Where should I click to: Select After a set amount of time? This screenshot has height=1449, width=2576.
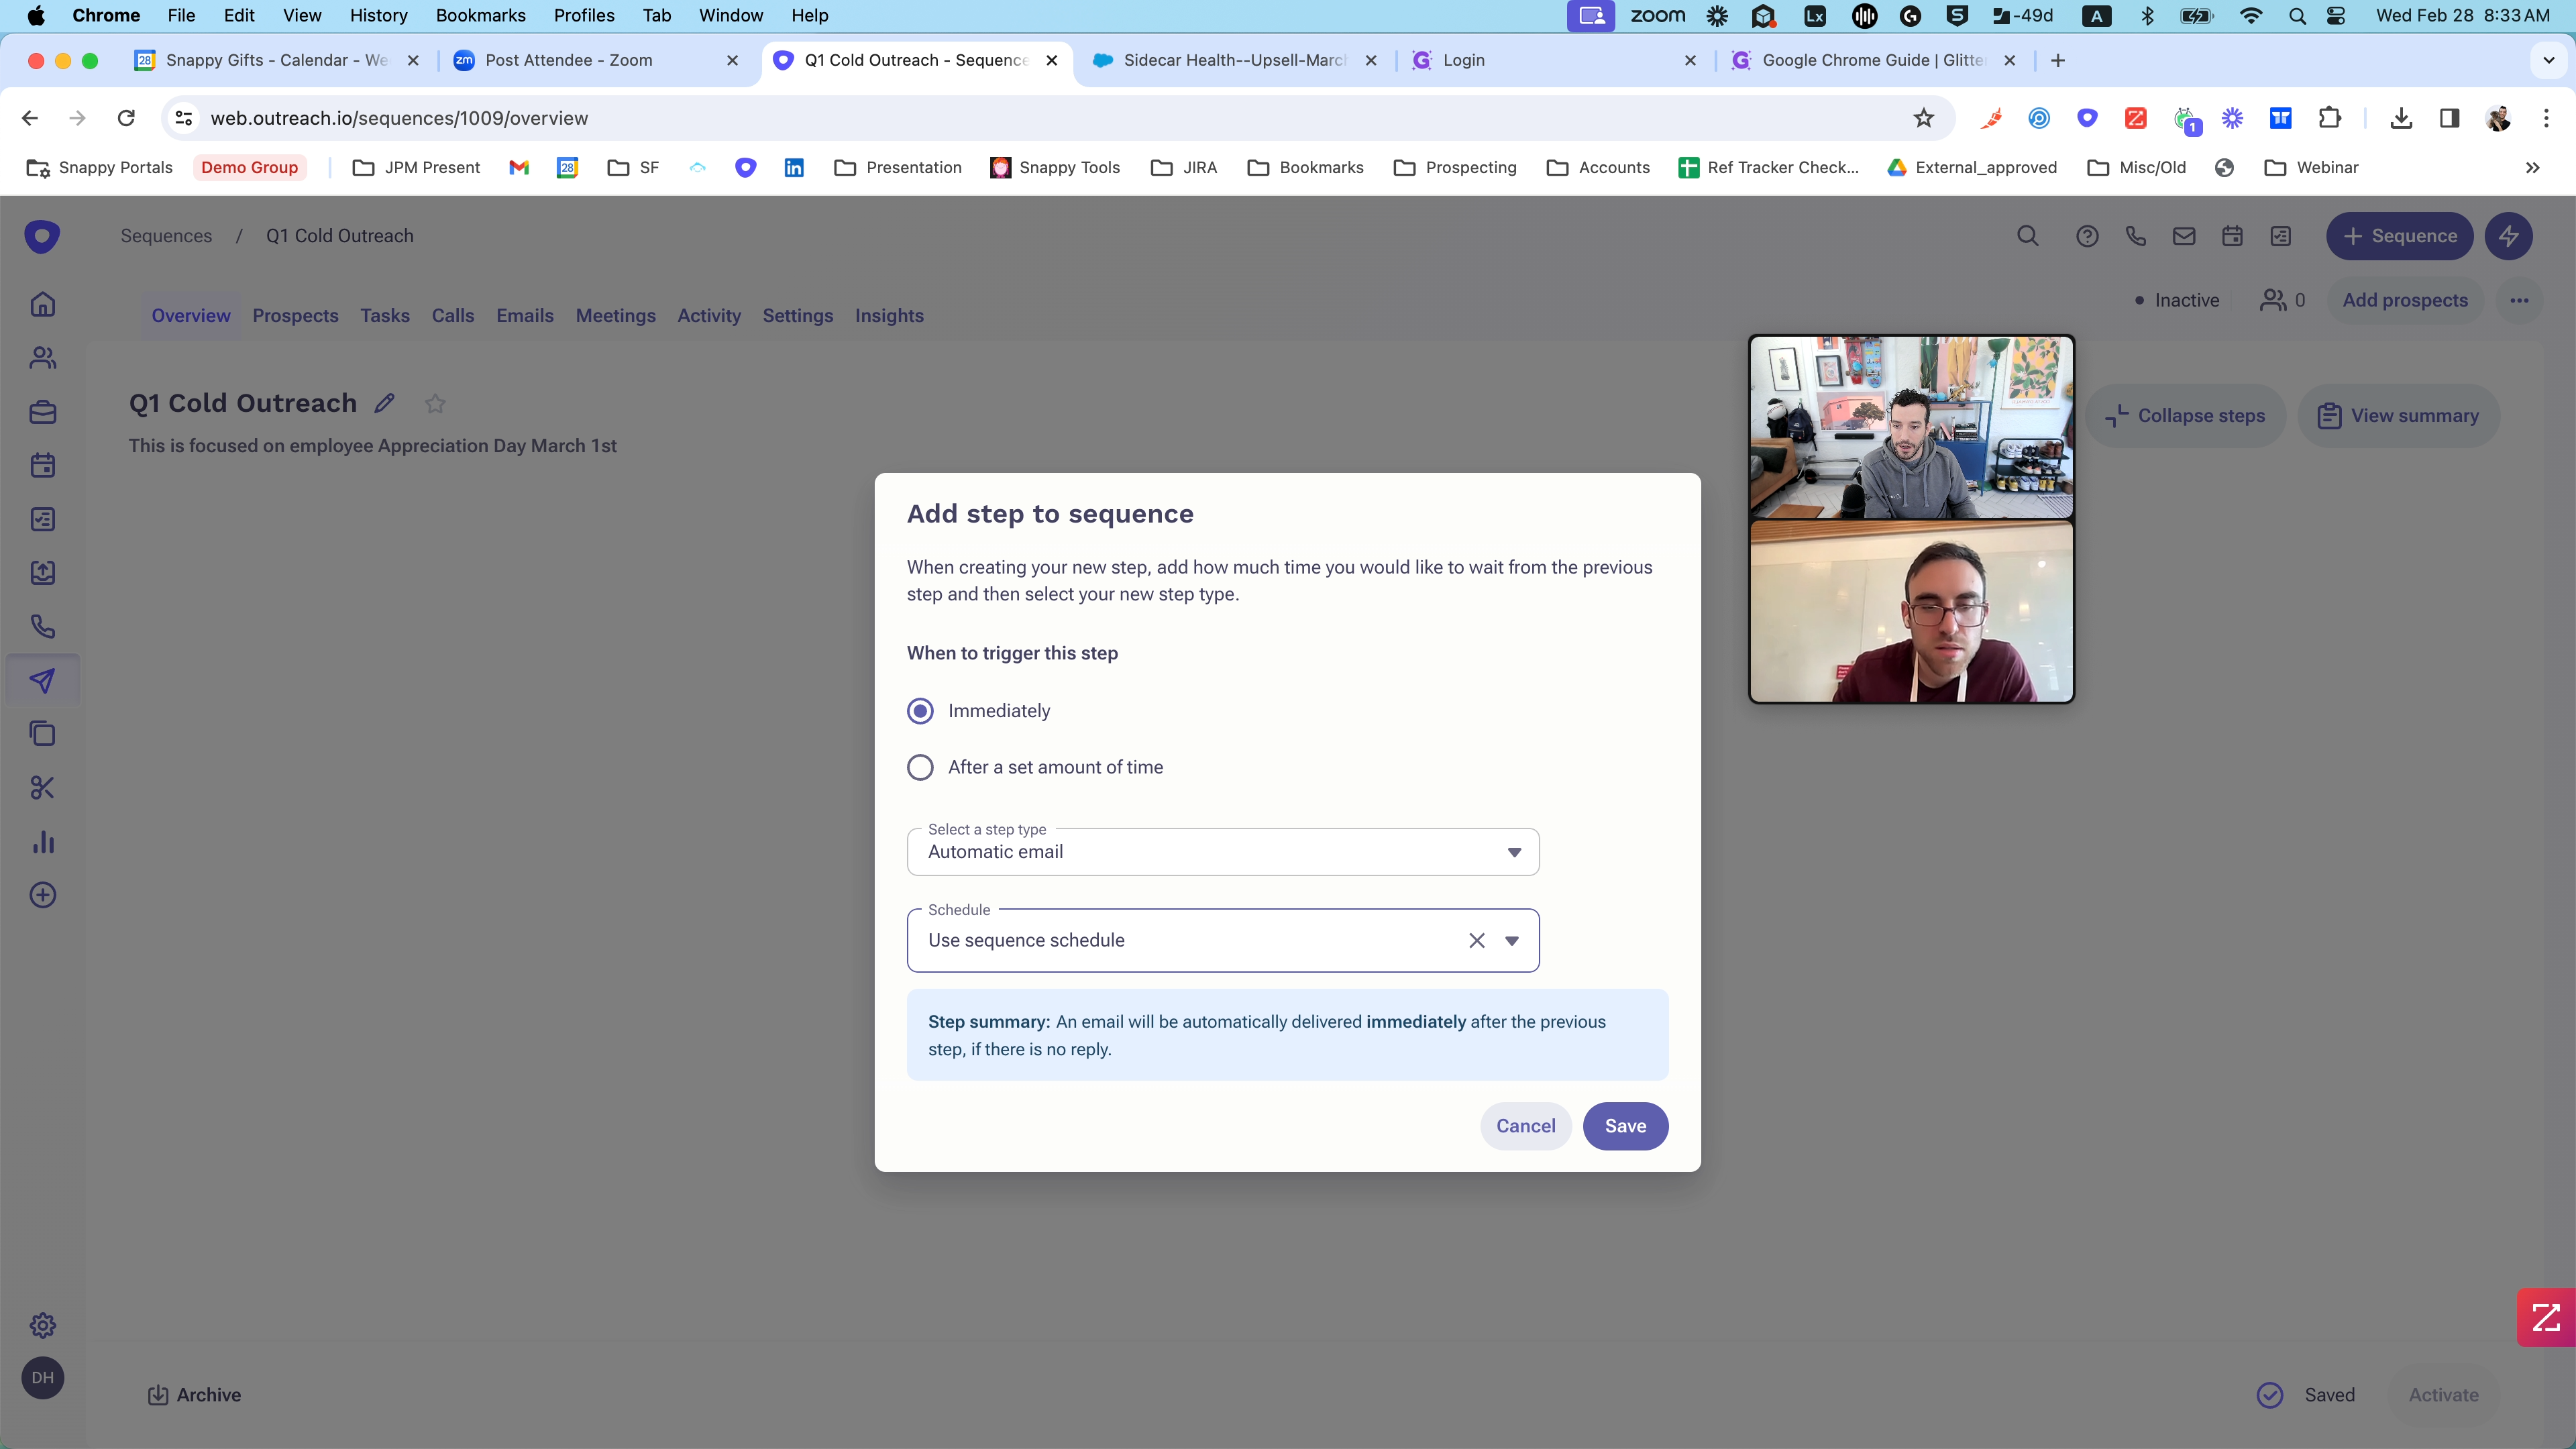click(920, 767)
